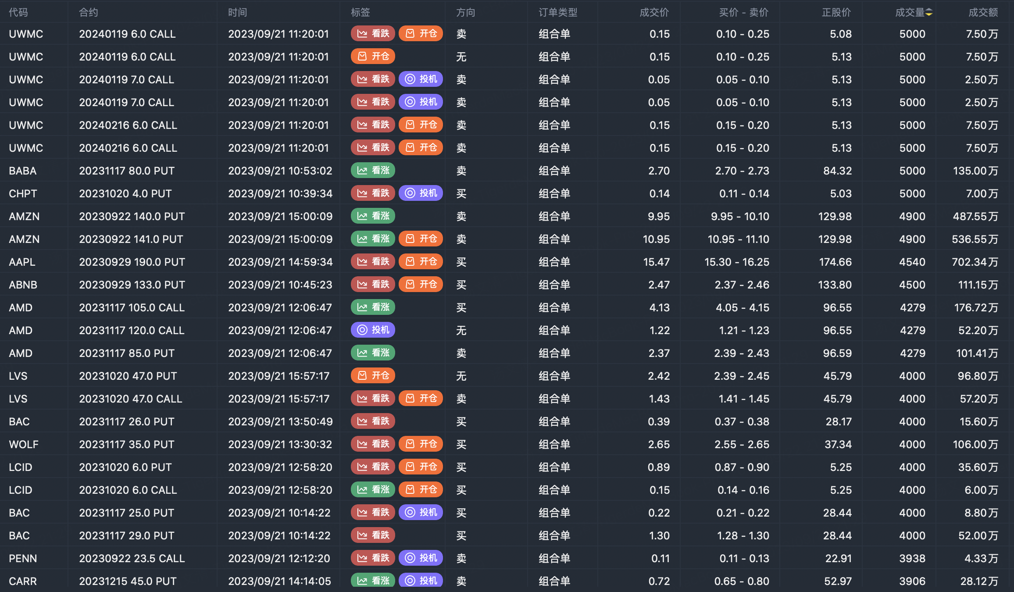Click the volume value 4540
Image resolution: width=1014 pixels, height=592 pixels.
point(912,262)
